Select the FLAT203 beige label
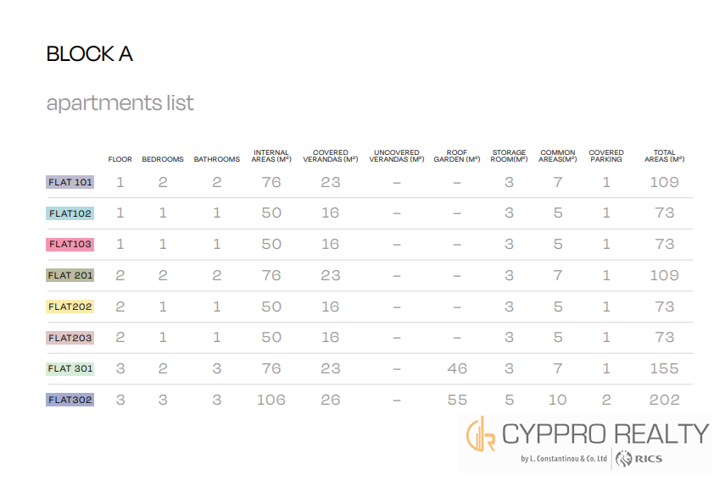 70,338
